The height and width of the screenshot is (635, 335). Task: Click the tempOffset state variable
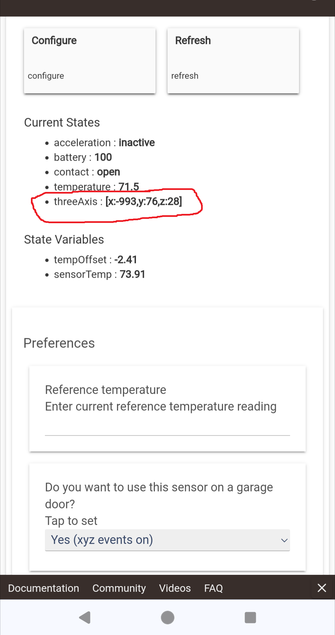point(95,260)
